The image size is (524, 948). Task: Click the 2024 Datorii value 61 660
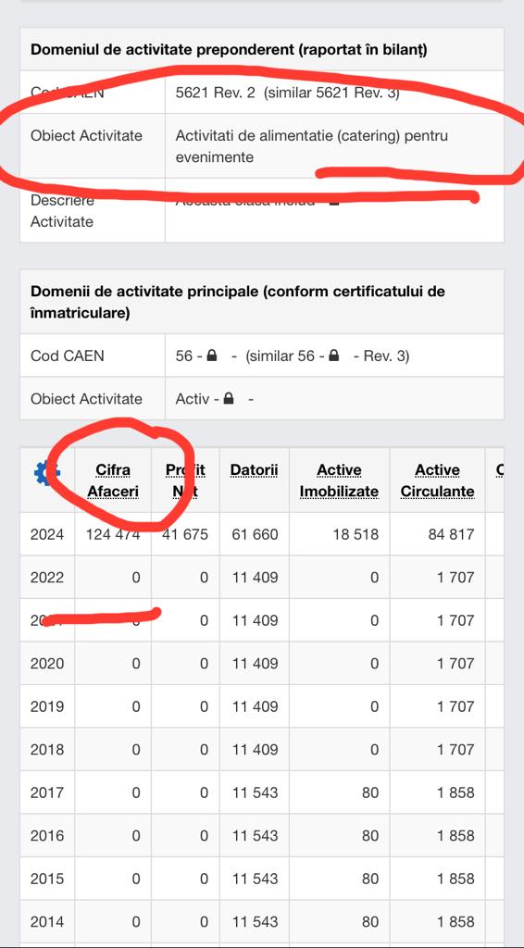click(x=255, y=534)
